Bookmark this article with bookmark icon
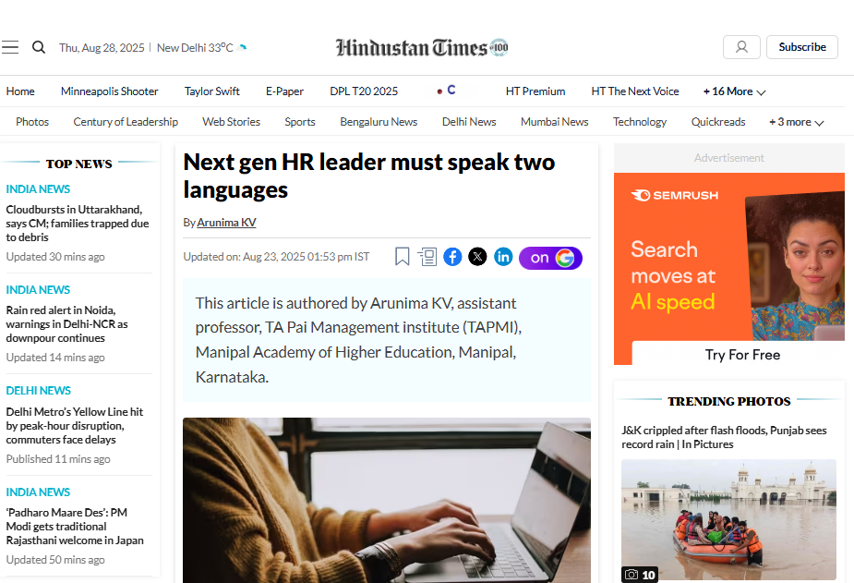This screenshot has width=854, height=583. click(x=402, y=257)
